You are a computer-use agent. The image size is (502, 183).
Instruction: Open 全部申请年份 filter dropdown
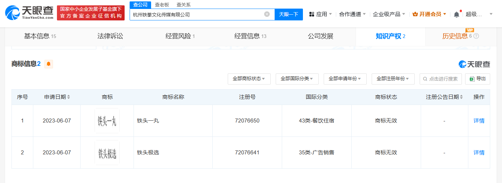(345, 79)
